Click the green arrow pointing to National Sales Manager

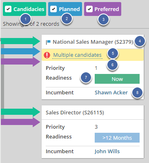[20, 41]
